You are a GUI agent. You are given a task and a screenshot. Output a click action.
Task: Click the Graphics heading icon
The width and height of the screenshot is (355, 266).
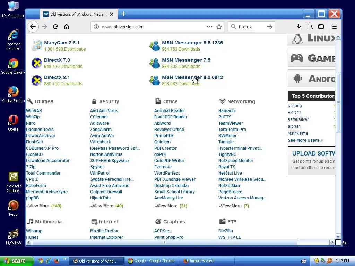click(158, 221)
